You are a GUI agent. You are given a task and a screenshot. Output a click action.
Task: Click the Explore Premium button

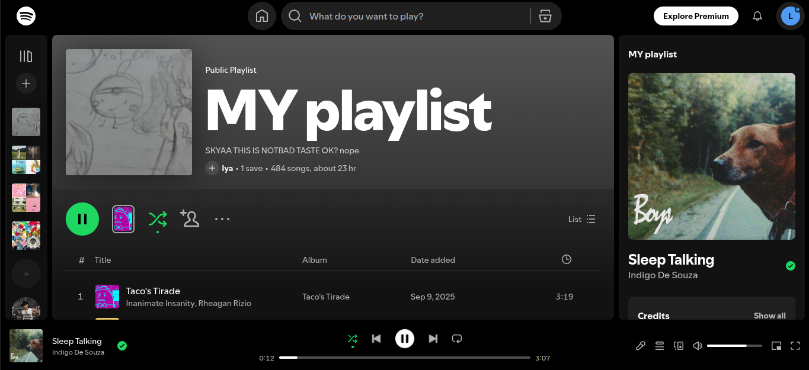tap(696, 16)
